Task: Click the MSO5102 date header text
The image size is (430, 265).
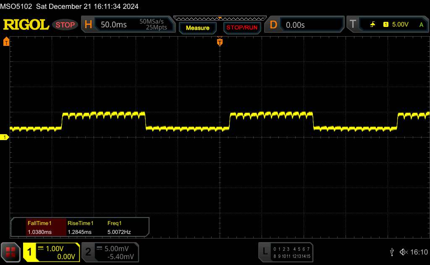Action: pos(69,6)
